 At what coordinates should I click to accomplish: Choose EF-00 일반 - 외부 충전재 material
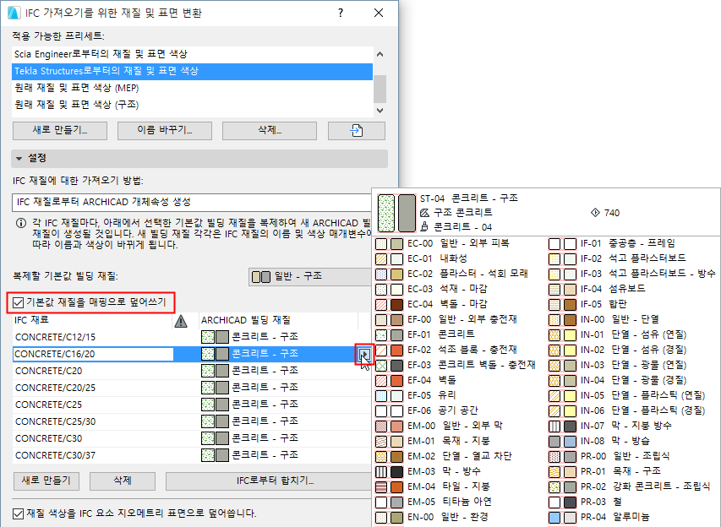tap(457, 319)
